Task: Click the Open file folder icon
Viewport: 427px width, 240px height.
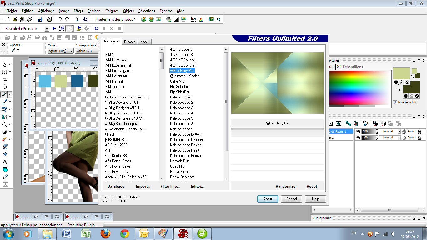Action: tap(15, 19)
